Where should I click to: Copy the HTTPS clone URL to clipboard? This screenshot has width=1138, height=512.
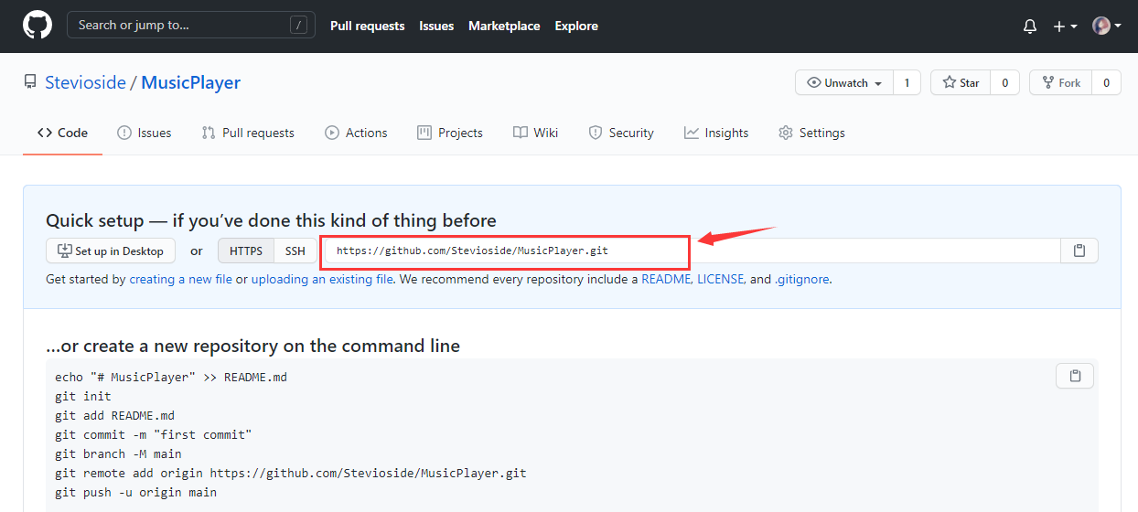[x=1079, y=251]
